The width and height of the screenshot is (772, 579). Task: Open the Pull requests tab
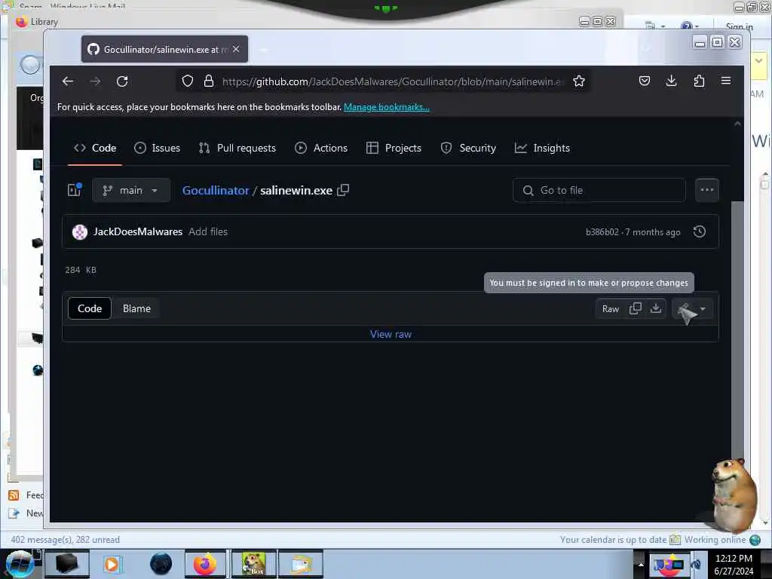point(237,148)
